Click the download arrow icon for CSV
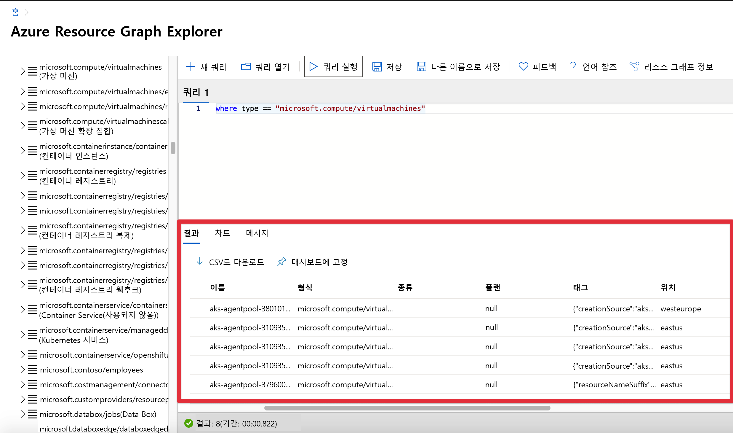This screenshot has height=433, width=733. [x=200, y=262]
